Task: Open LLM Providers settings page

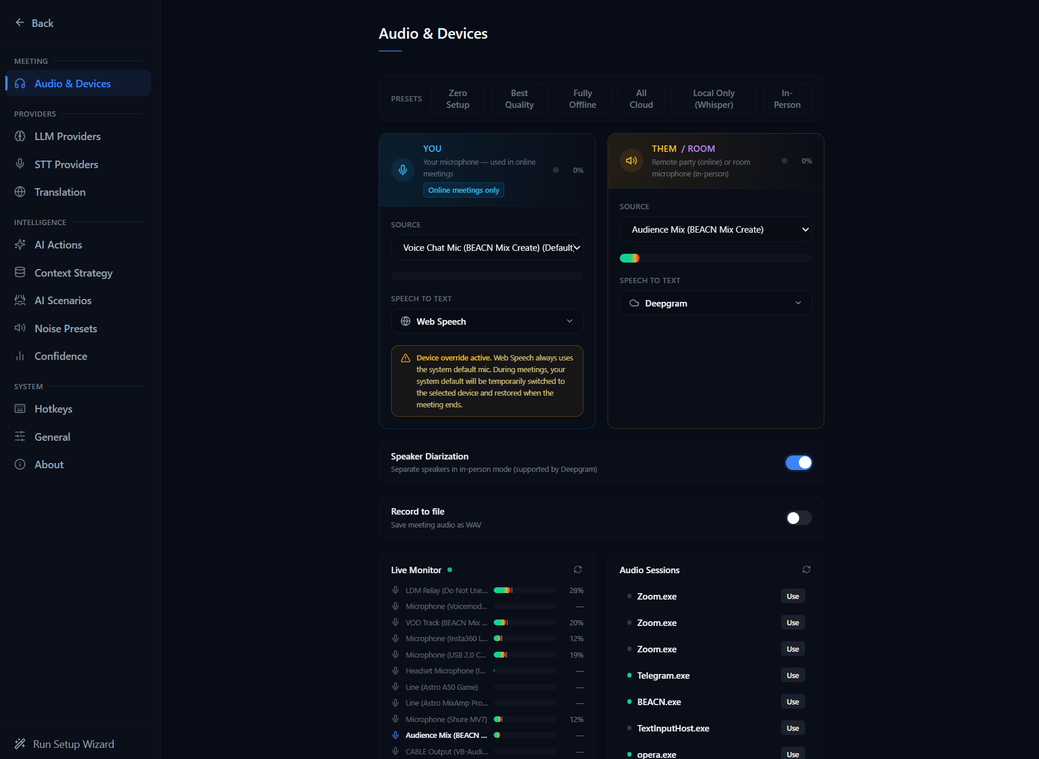Action: (x=67, y=137)
